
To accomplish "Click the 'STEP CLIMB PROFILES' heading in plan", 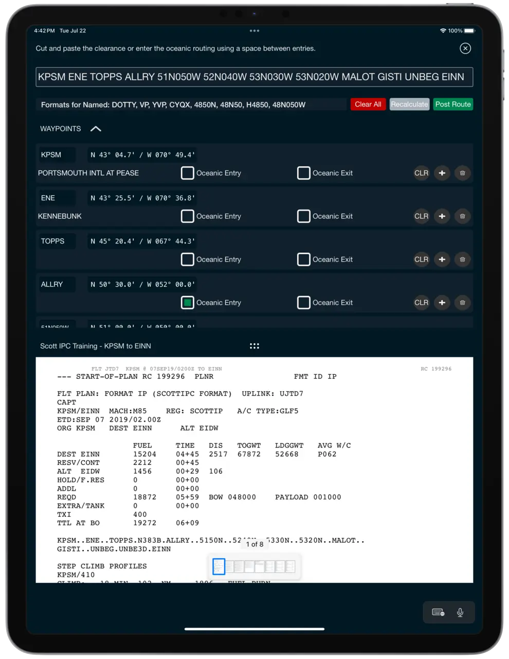I will [x=102, y=566].
